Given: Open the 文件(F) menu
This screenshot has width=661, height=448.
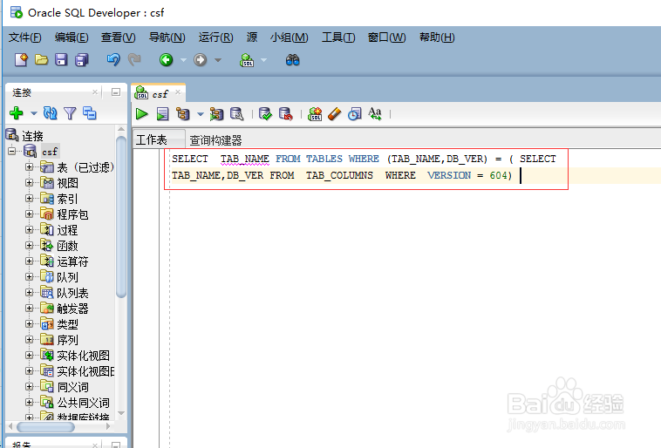Looking at the screenshot, I should click(25, 37).
